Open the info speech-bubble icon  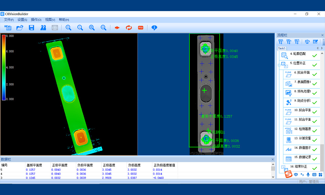tap(154, 28)
